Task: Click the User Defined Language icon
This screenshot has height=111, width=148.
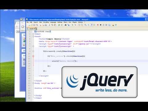Action: 94,25
